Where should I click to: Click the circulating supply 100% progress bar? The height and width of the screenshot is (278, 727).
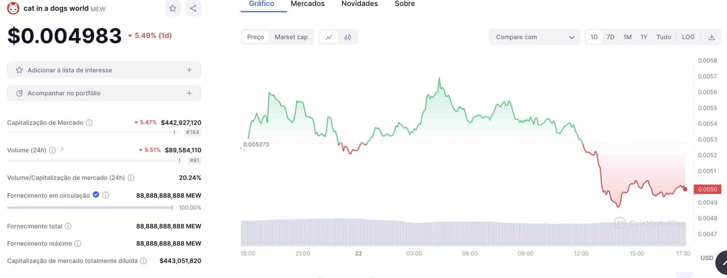pyautogui.click(x=90, y=208)
